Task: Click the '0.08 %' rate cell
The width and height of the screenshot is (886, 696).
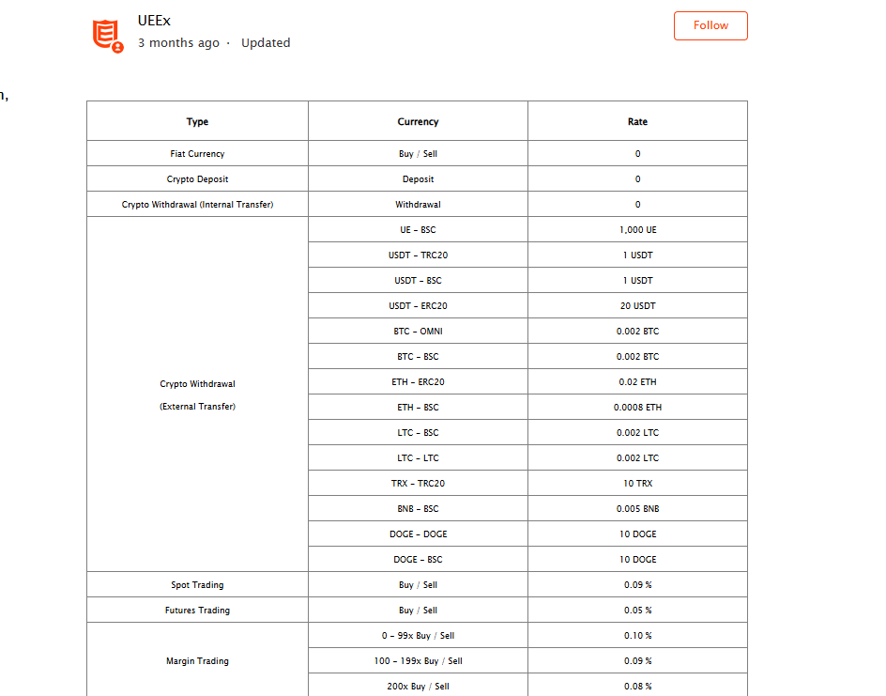Action: pos(637,687)
